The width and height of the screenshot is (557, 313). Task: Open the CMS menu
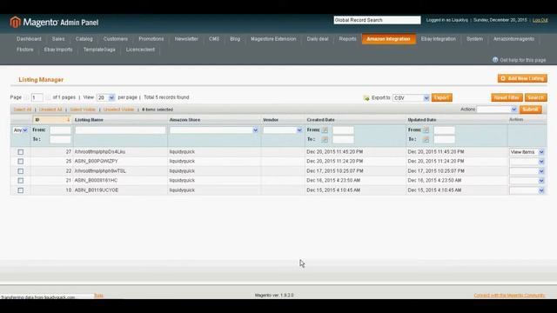(214, 39)
